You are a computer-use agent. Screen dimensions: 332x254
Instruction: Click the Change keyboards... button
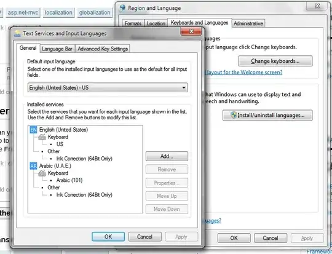pyautogui.click(x=275, y=61)
